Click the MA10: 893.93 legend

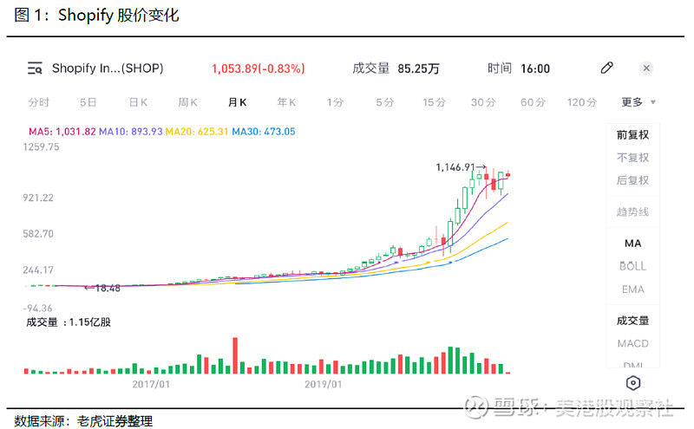click(x=131, y=132)
